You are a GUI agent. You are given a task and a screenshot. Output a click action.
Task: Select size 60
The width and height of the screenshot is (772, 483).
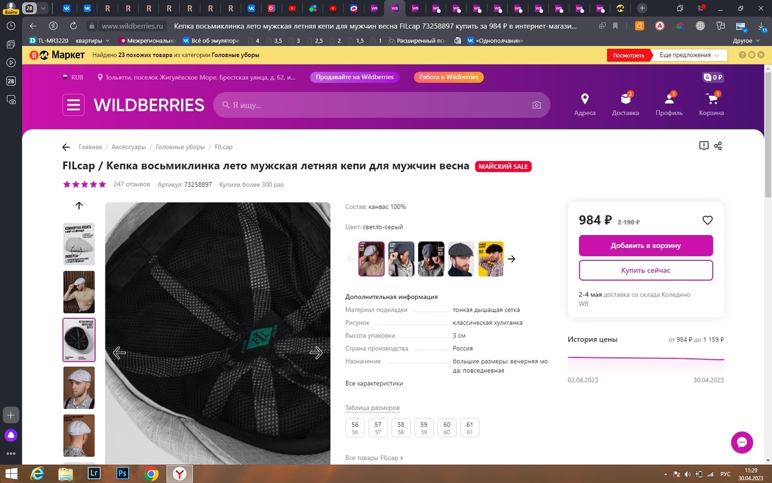(x=447, y=428)
